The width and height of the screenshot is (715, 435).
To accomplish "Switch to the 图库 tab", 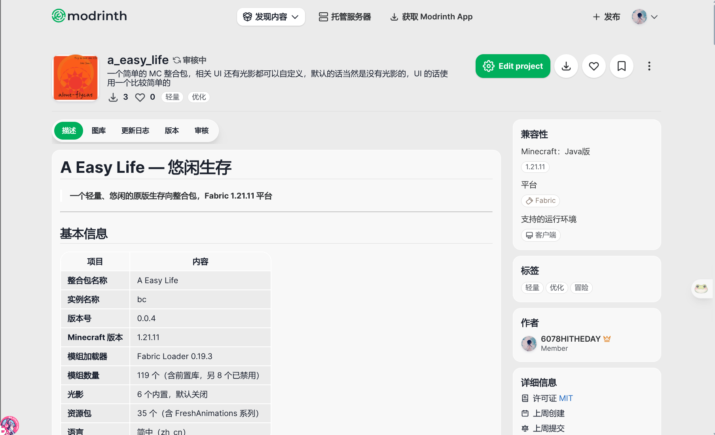I will tap(99, 130).
